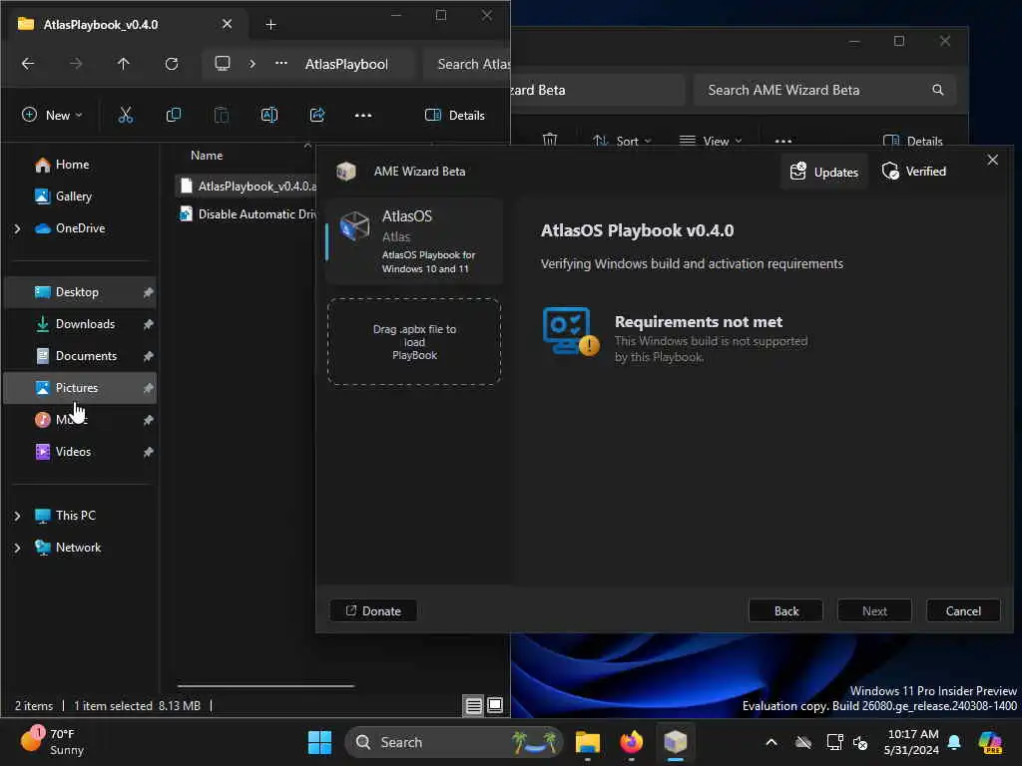Go up one folder with the up arrow
Image resolution: width=1022 pixels, height=766 pixels.
[123, 64]
